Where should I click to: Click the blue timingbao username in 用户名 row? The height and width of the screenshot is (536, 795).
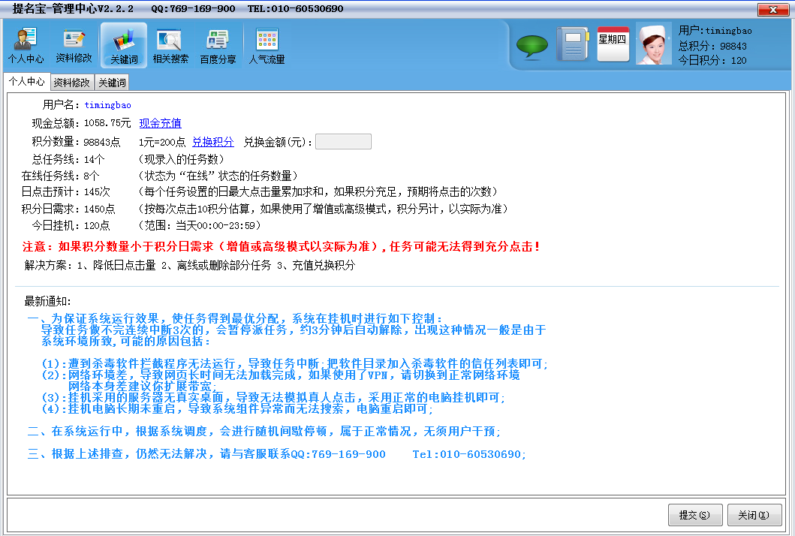point(107,105)
